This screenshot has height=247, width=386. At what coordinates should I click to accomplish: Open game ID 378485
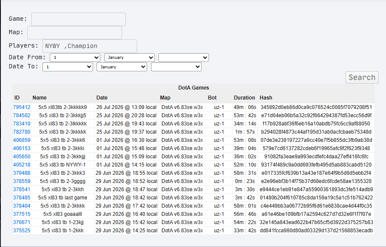click(22, 198)
